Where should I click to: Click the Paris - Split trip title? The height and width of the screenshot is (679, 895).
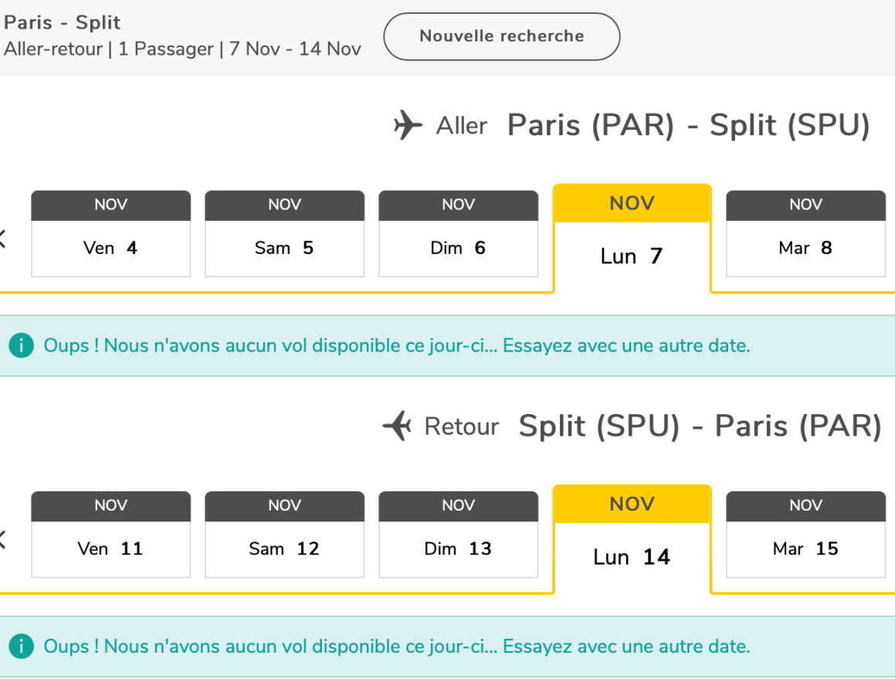pyautogui.click(x=63, y=23)
